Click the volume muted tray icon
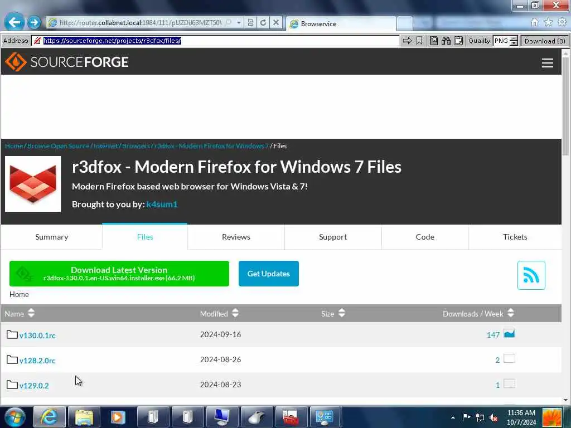 click(x=493, y=417)
